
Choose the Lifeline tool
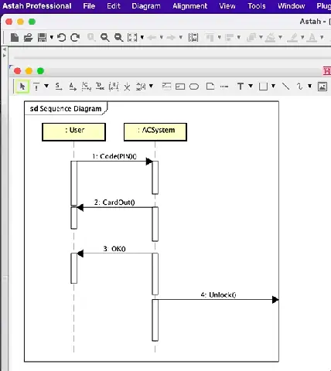(x=36, y=87)
